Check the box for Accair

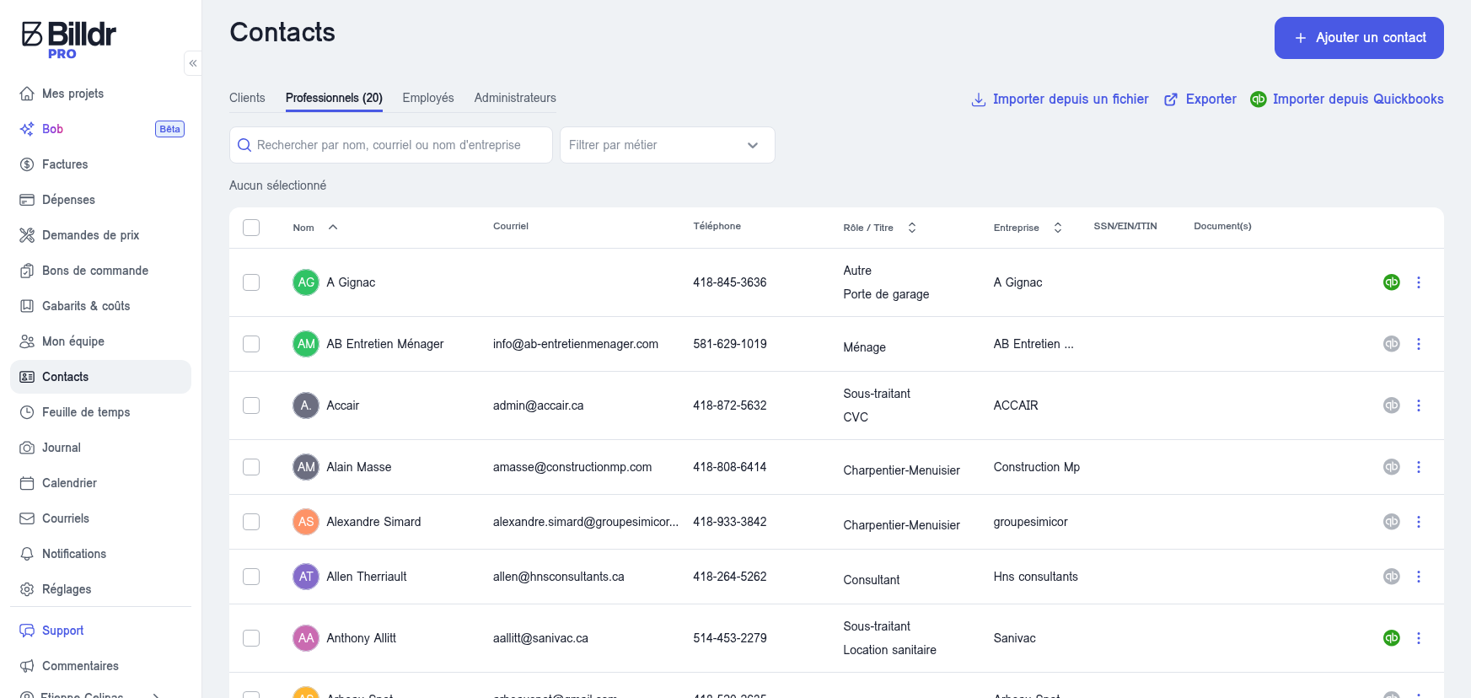pos(251,405)
